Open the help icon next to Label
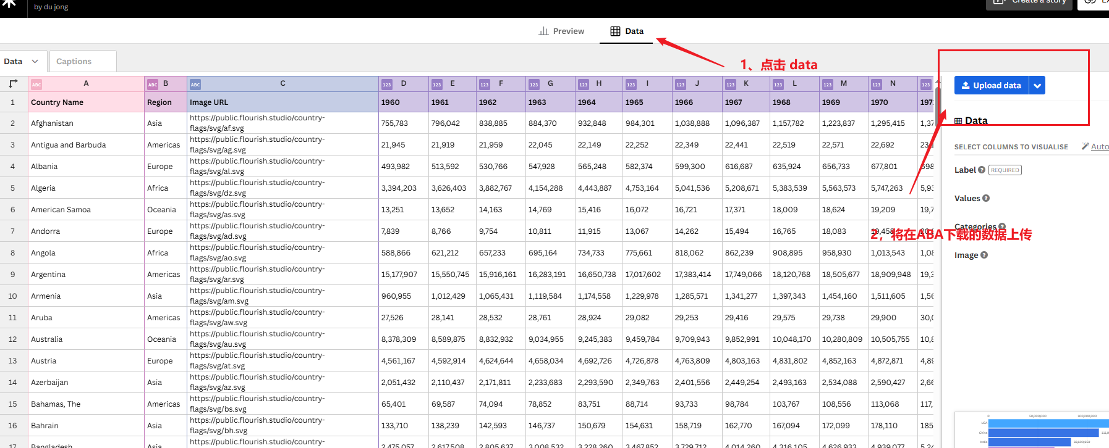Viewport: 1109px width, 448px height. pyautogui.click(x=982, y=170)
